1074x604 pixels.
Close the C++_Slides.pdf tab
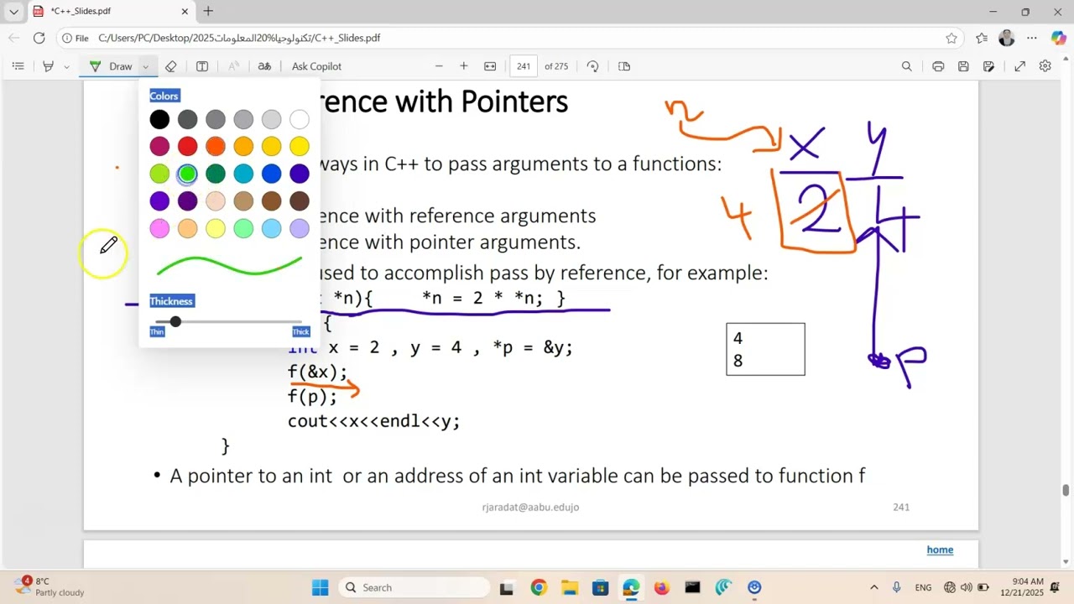(x=185, y=12)
